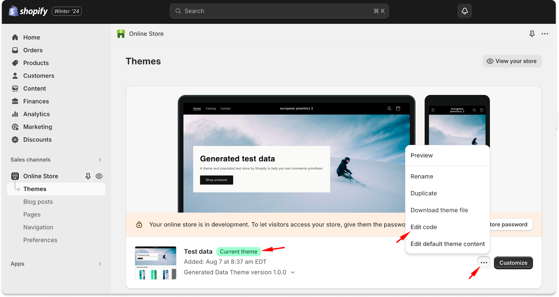Screen dimensions: 559x297
Task: Click the Discounts badge icon
Action: pyautogui.click(x=15, y=140)
